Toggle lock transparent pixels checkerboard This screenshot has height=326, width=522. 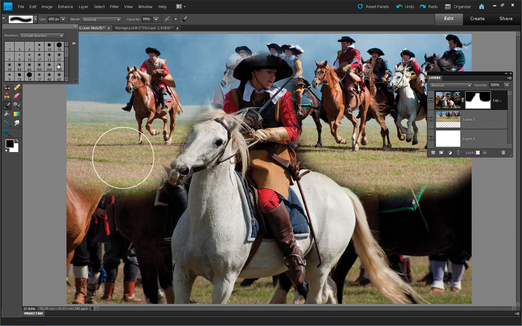[478, 153]
